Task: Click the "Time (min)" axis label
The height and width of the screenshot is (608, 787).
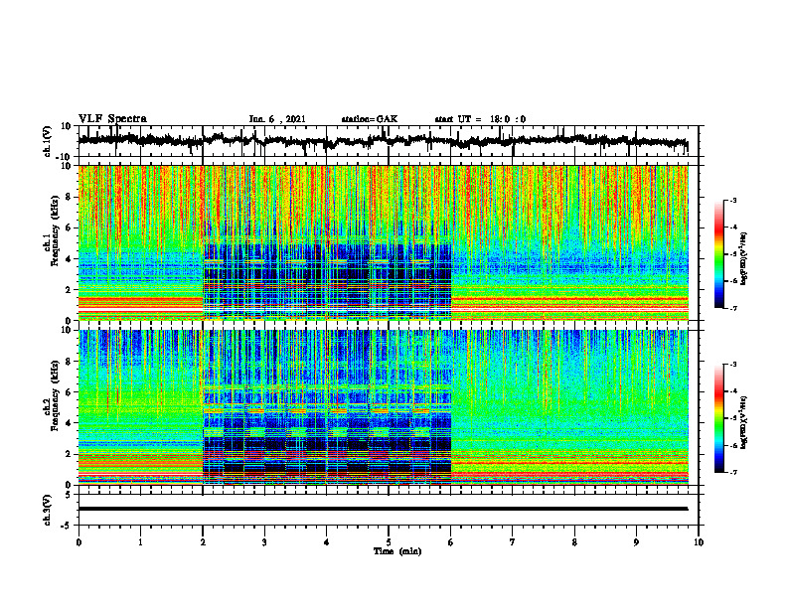Action: tap(397, 551)
